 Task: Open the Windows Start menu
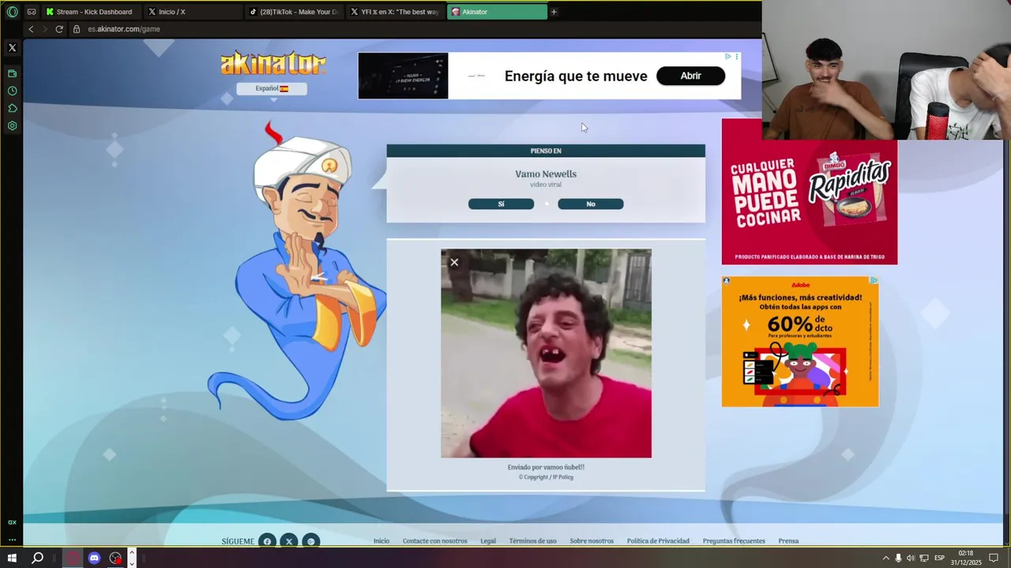pyautogui.click(x=12, y=558)
